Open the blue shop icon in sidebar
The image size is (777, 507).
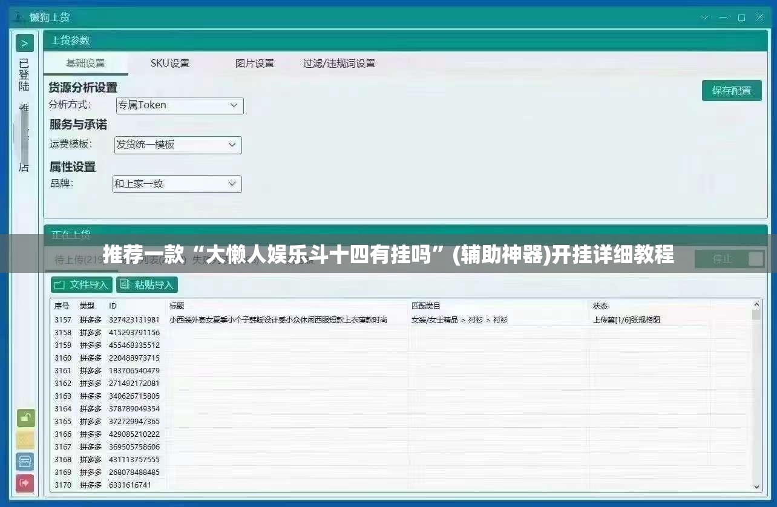pyautogui.click(x=25, y=462)
